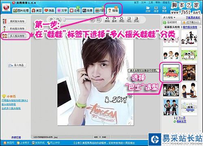203x146 pixels.
Task: Adjust the zoom slider handle
Action: [x=64, y=19]
